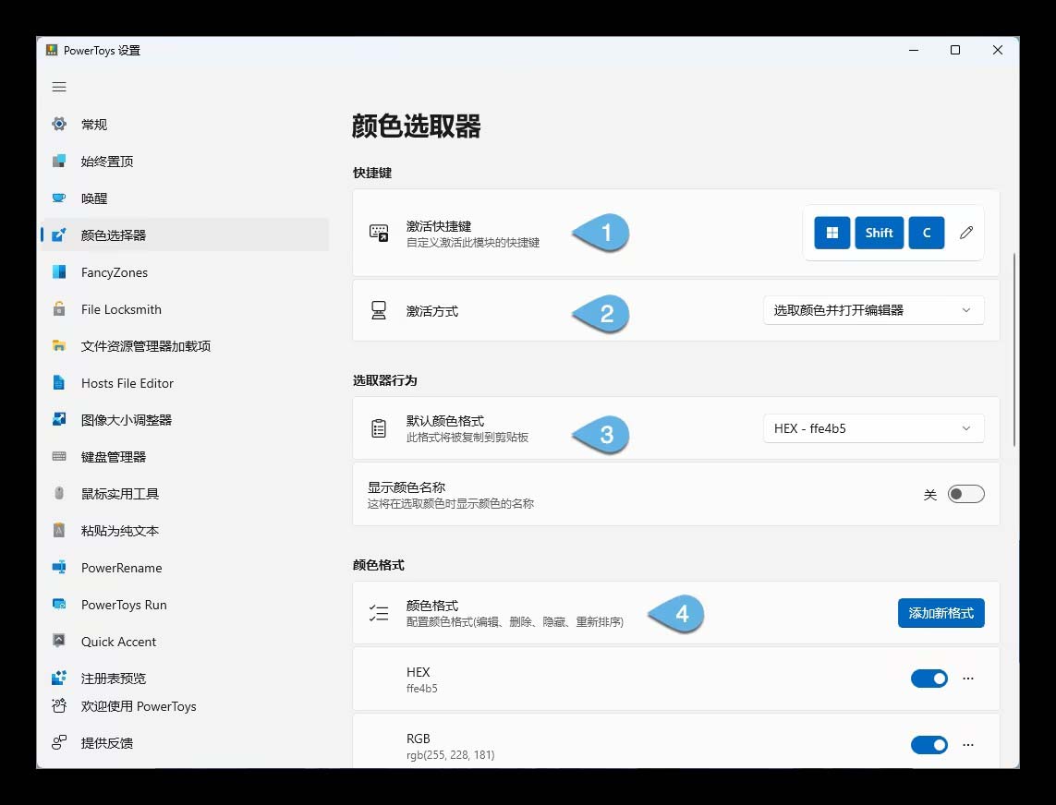
Task: Click the FancyZones sidebar icon
Action: pos(59,272)
